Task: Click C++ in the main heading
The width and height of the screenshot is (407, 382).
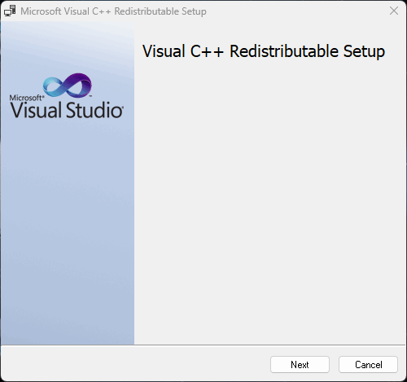Action: pos(207,51)
